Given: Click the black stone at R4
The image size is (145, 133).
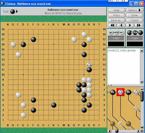Looking at the screenshot, I should [89, 105].
